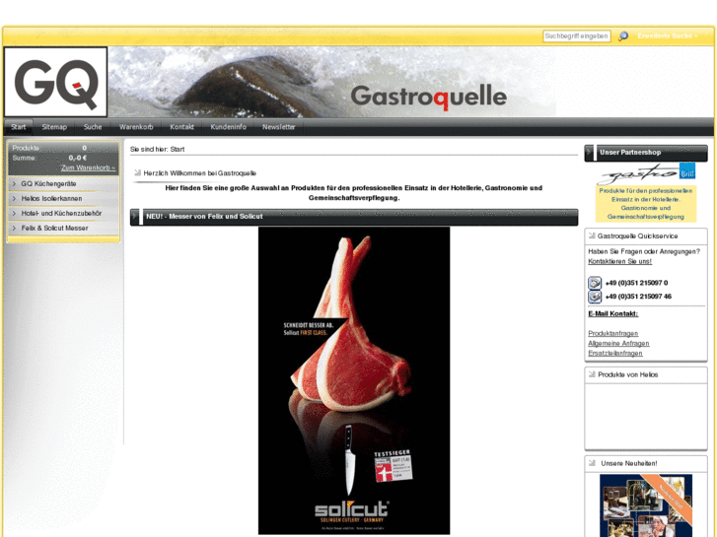Click the Unsere Neuheiten! heading

pos(629,463)
